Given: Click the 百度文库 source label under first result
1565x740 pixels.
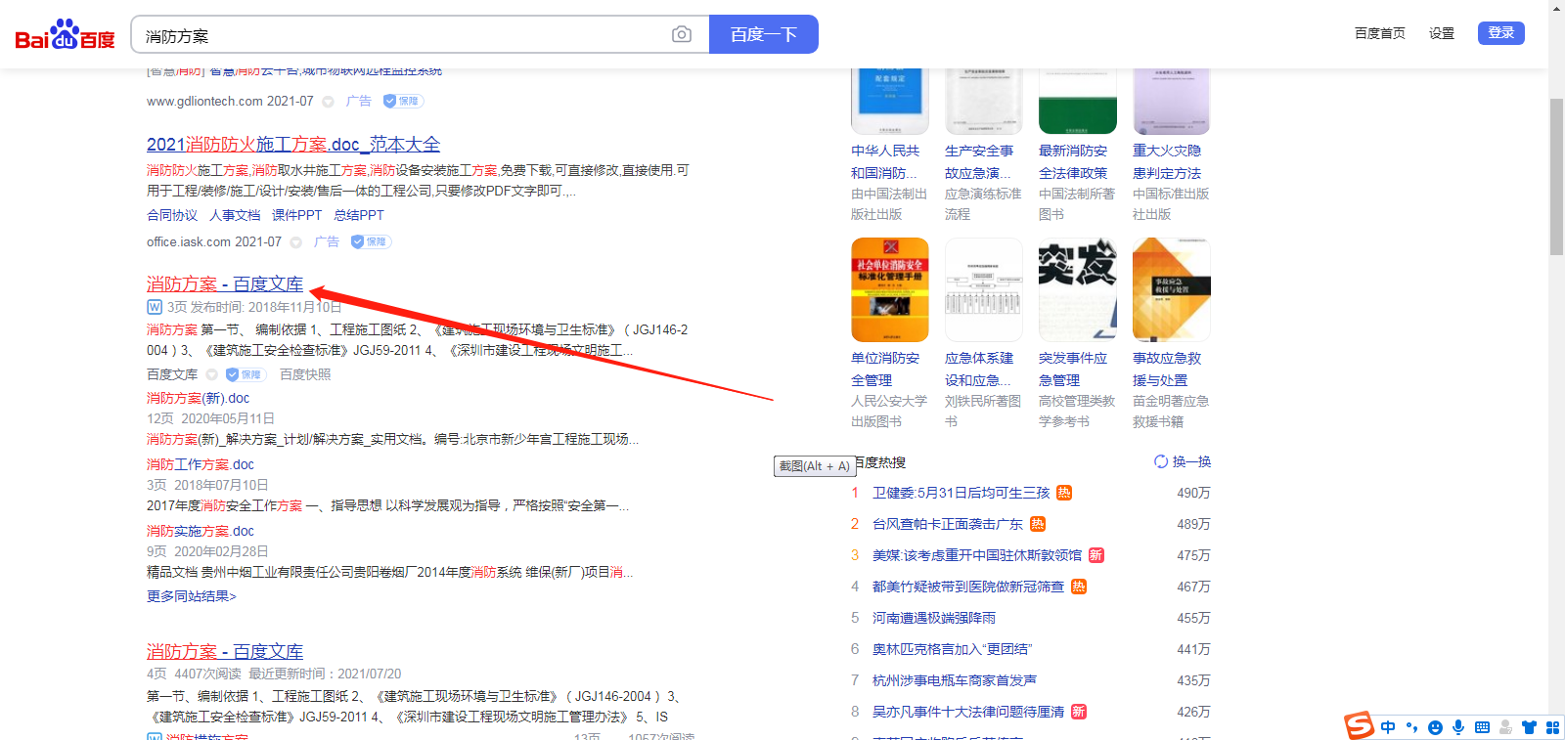Looking at the screenshot, I should click(x=172, y=374).
